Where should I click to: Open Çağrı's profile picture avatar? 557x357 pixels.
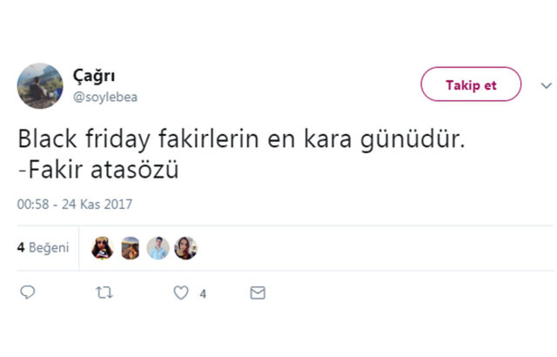[40, 85]
